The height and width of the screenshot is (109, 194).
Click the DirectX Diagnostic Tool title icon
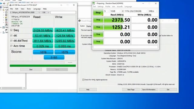coord(79,21)
